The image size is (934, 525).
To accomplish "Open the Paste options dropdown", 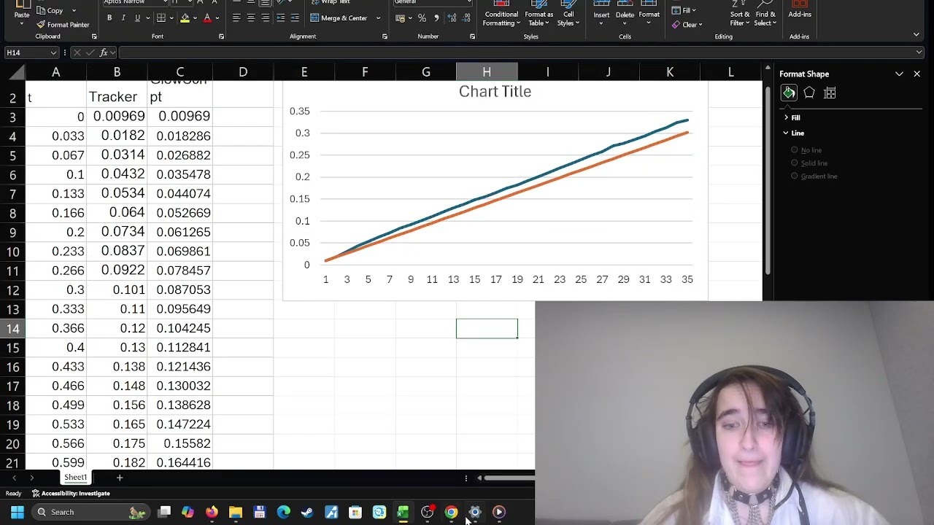I will tap(21, 24).
